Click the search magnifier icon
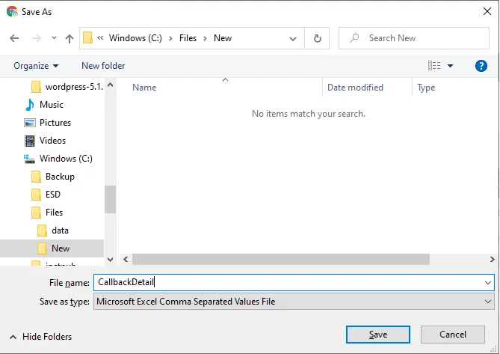 coord(354,38)
